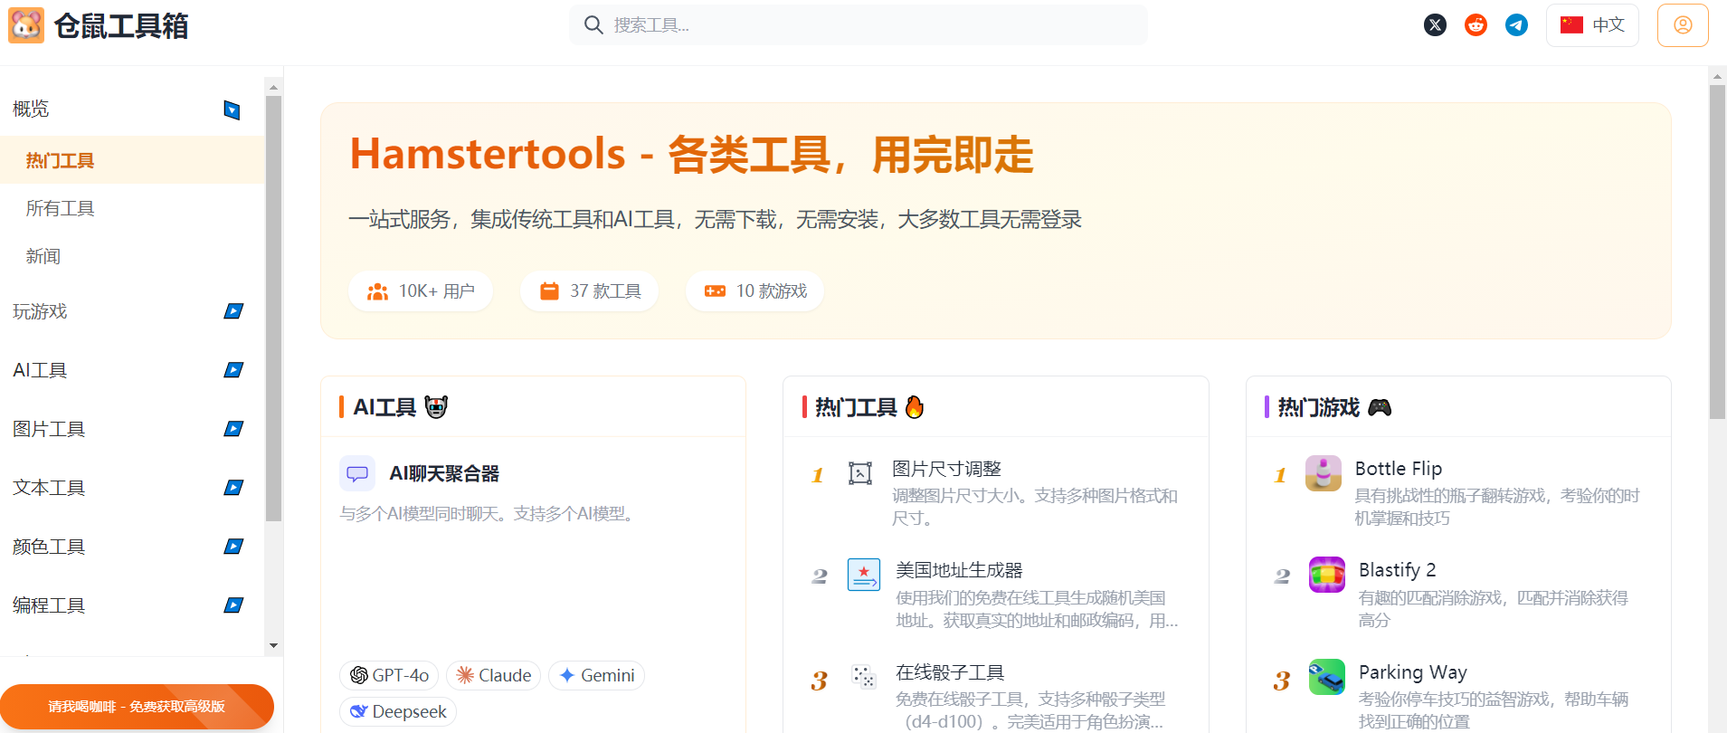Click the 美国地址生成器 tool icon
Viewport: 1727px width, 733px height.
pos(863,575)
